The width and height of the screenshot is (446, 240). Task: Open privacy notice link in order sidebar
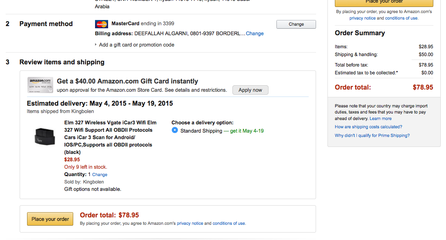pos(362,18)
